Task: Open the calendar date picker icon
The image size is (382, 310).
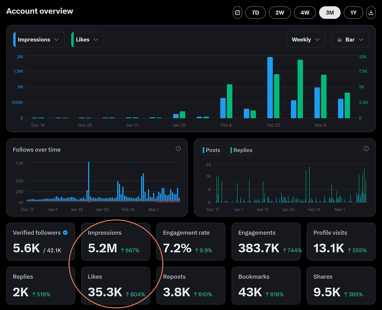Action: pos(237,12)
